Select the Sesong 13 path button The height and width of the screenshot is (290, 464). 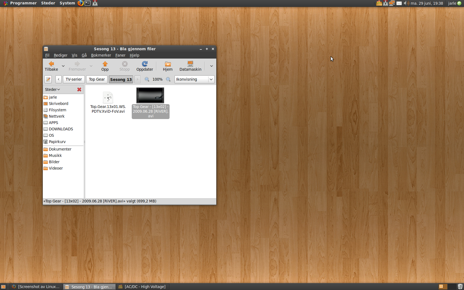click(x=121, y=80)
